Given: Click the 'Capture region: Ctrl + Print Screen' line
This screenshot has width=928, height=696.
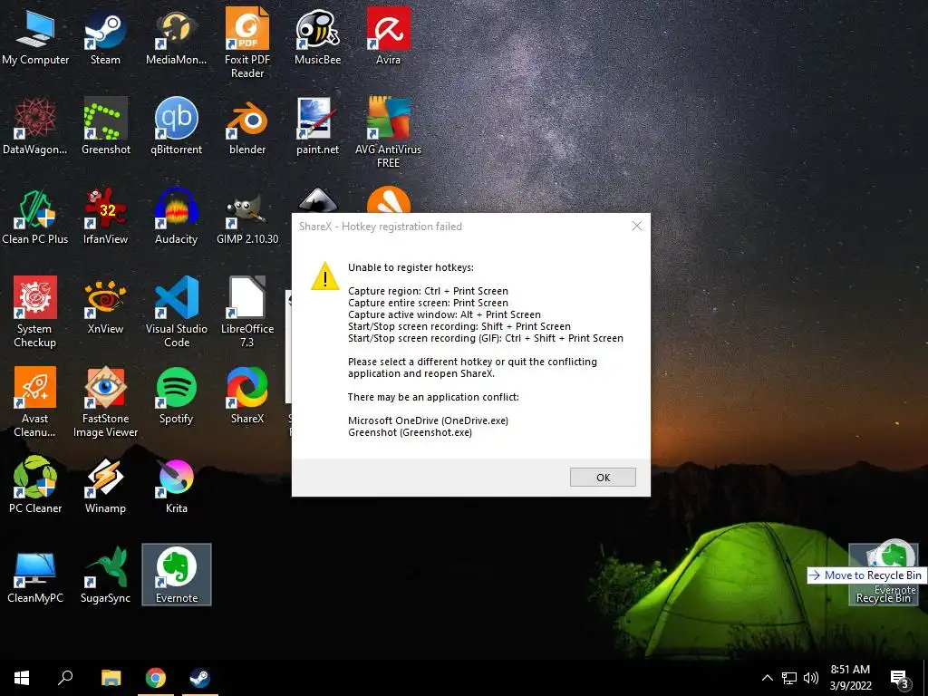Looking at the screenshot, I should 428,291.
